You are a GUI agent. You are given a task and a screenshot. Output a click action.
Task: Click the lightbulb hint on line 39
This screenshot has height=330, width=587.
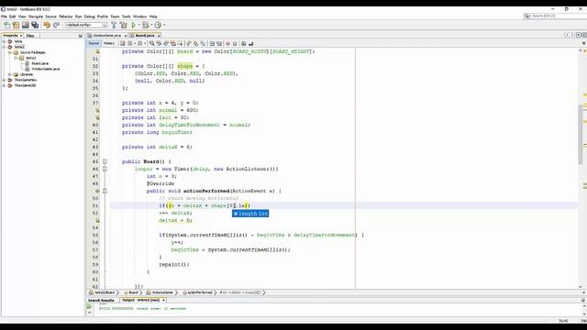coord(97,117)
